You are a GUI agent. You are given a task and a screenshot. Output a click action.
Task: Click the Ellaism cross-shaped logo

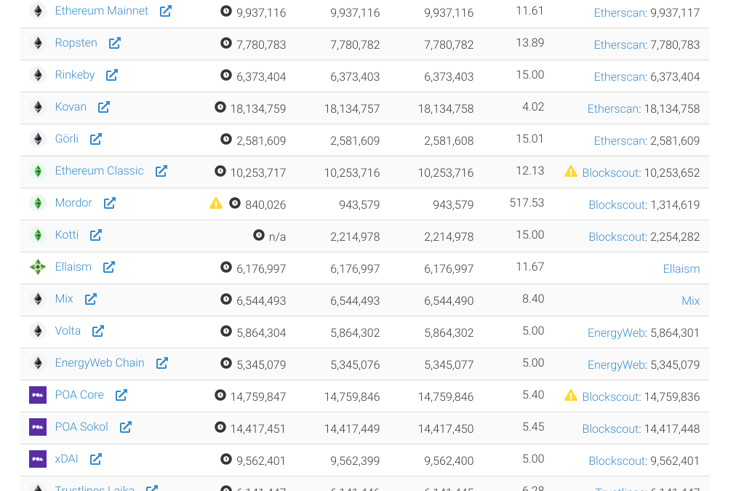tap(37, 267)
